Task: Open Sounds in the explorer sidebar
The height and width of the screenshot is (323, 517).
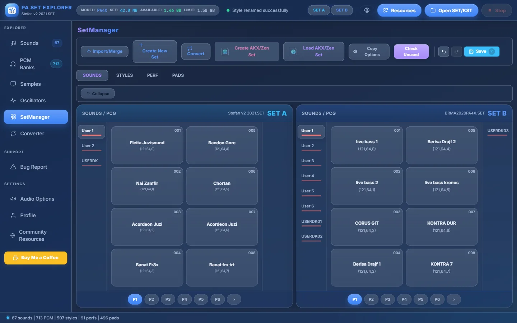Action: pos(36,43)
